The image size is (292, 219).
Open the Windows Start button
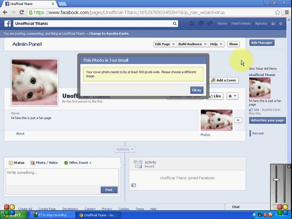pyautogui.click(x=13, y=215)
